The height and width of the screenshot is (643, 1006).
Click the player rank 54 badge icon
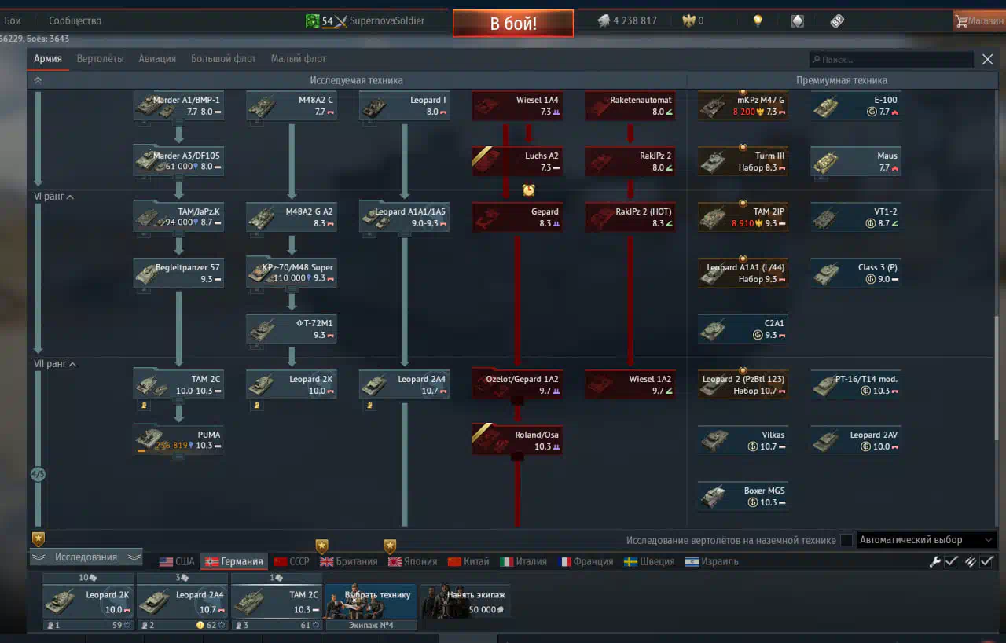click(313, 21)
